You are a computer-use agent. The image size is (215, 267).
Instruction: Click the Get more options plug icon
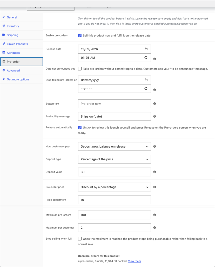(4, 79)
